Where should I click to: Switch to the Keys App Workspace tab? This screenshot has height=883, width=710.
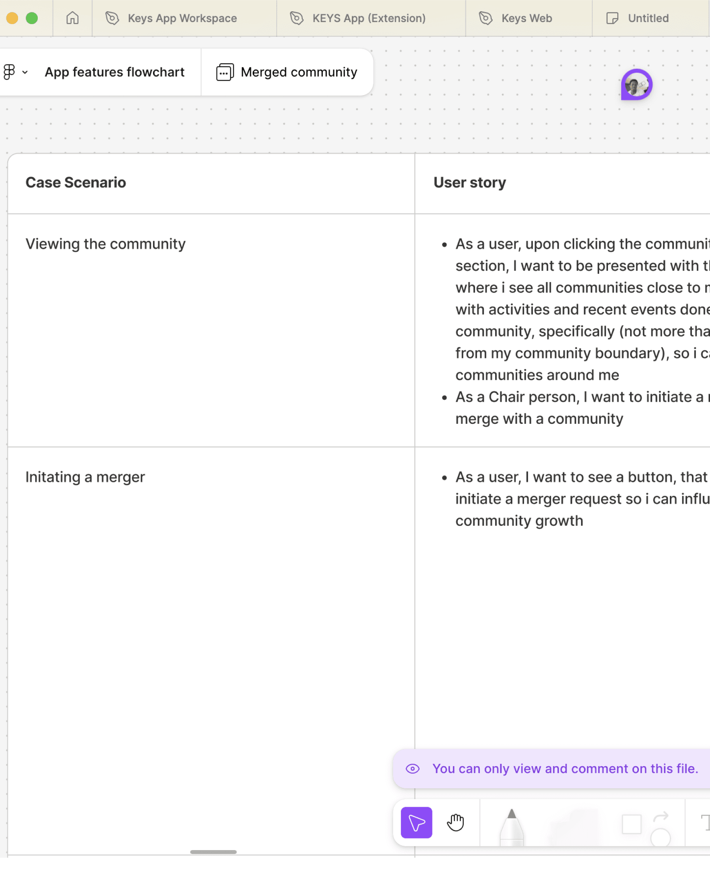click(182, 18)
